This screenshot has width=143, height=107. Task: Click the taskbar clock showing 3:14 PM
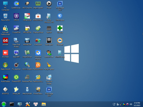pos(137,104)
